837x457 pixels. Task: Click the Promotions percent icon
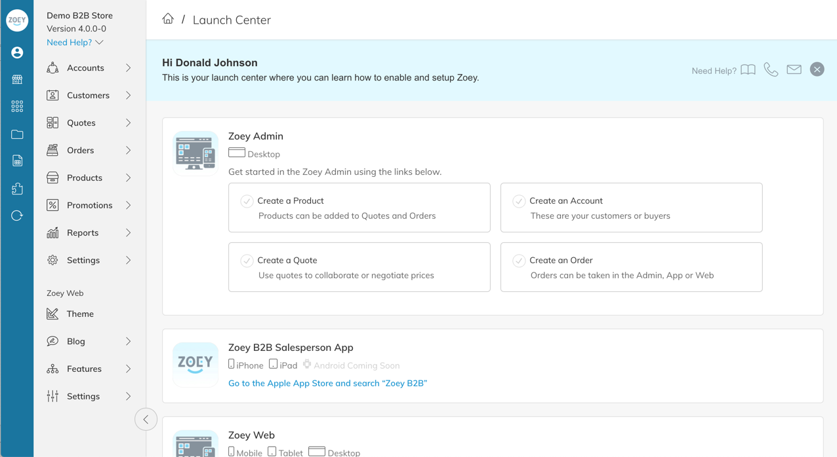[x=52, y=205]
